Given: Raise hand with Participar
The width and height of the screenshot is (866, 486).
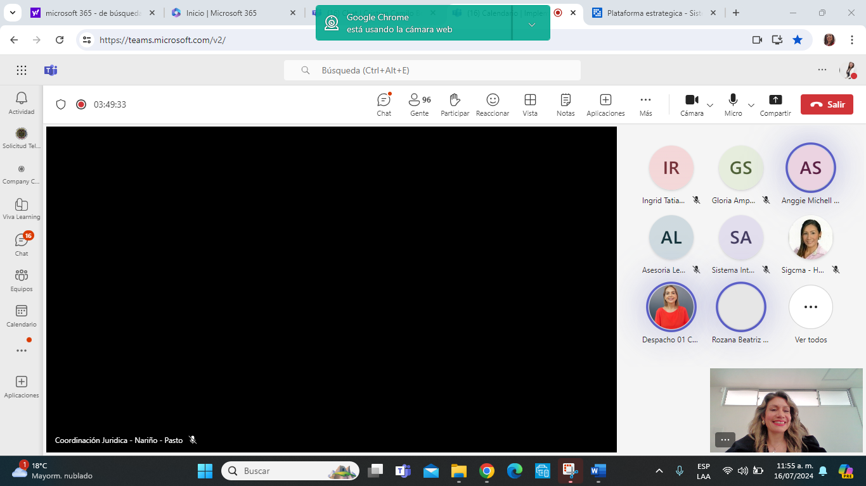Looking at the screenshot, I should tap(455, 104).
